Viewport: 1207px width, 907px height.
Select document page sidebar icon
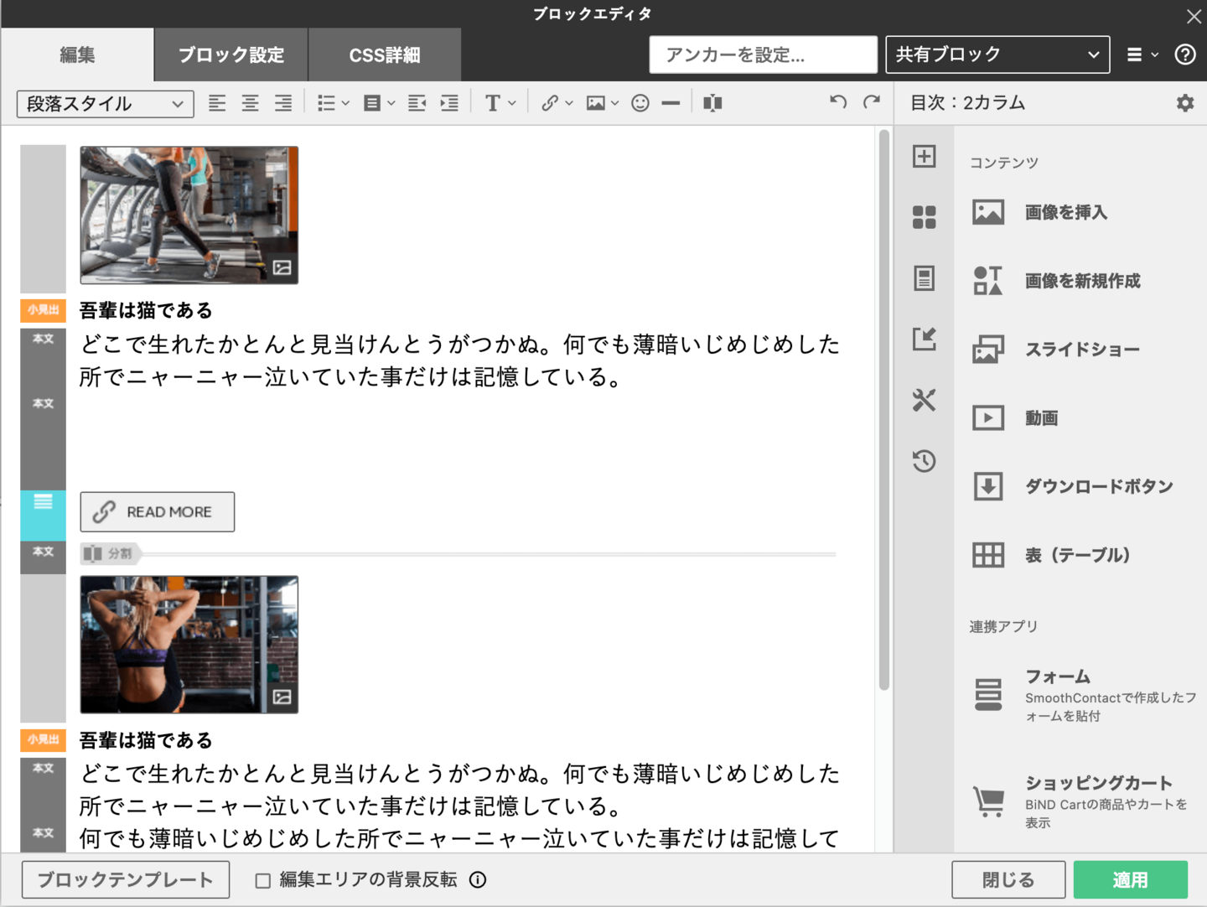click(x=925, y=278)
